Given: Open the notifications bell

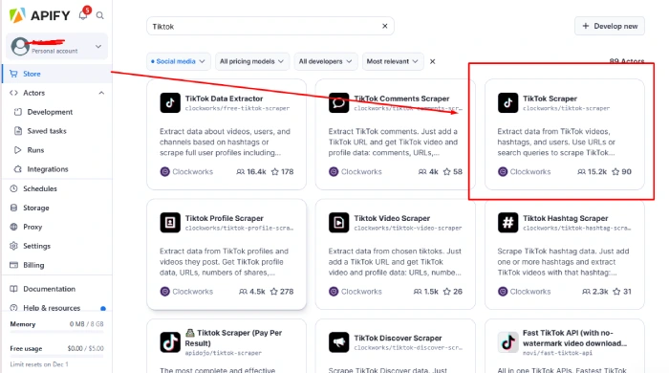Looking at the screenshot, I should tap(84, 15).
